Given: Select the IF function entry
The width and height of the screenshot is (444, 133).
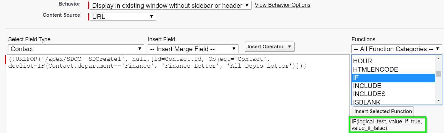Looking at the screenshot, I should tap(393, 78).
